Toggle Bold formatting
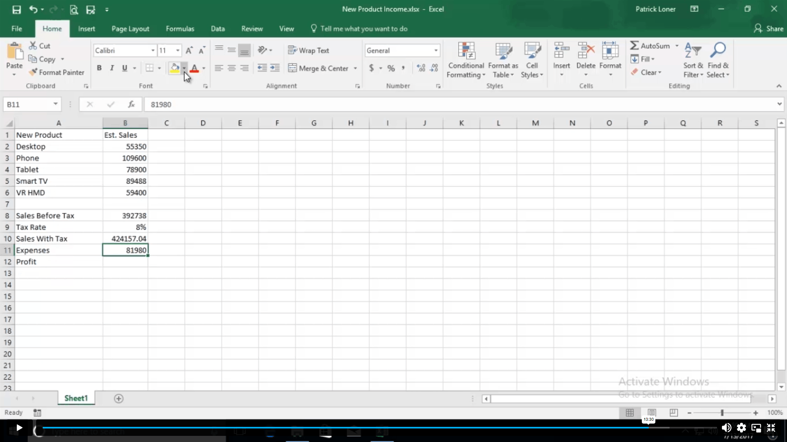The width and height of the screenshot is (787, 442). (x=99, y=68)
